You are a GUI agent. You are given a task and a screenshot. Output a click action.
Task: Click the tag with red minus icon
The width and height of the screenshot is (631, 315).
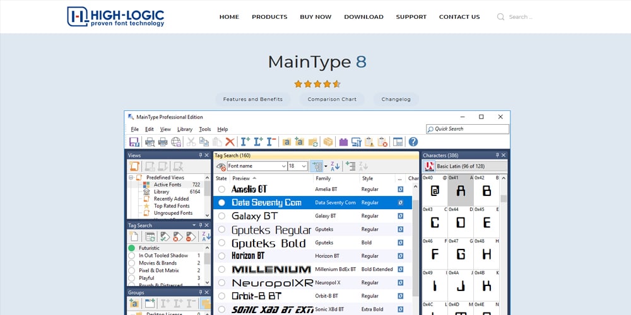[191, 237]
